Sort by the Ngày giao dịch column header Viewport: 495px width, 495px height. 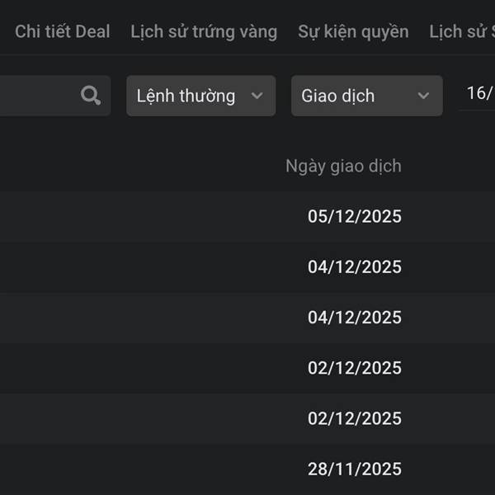pos(343,166)
